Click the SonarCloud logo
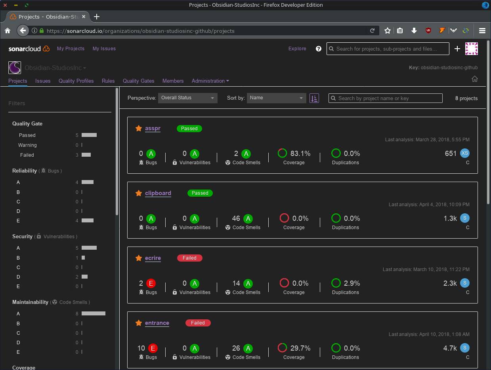The width and height of the screenshot is (491, 370). point(29,49)
